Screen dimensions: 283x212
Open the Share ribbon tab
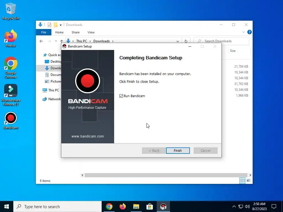[x=75, y=32]
